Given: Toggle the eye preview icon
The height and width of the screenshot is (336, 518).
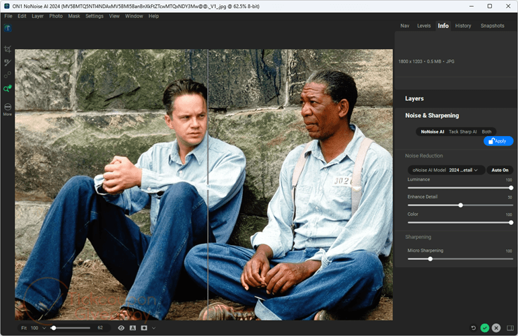Looking at the screenshot, I should [x=121, y=328].
